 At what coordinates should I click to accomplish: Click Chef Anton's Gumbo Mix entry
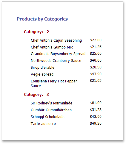(52, 47)
